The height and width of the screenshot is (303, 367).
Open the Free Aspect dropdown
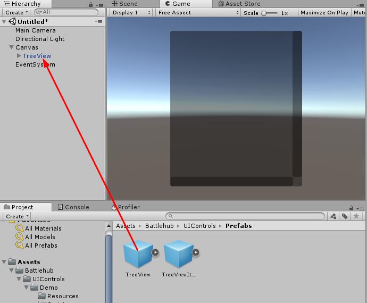[x=198, y=13]
